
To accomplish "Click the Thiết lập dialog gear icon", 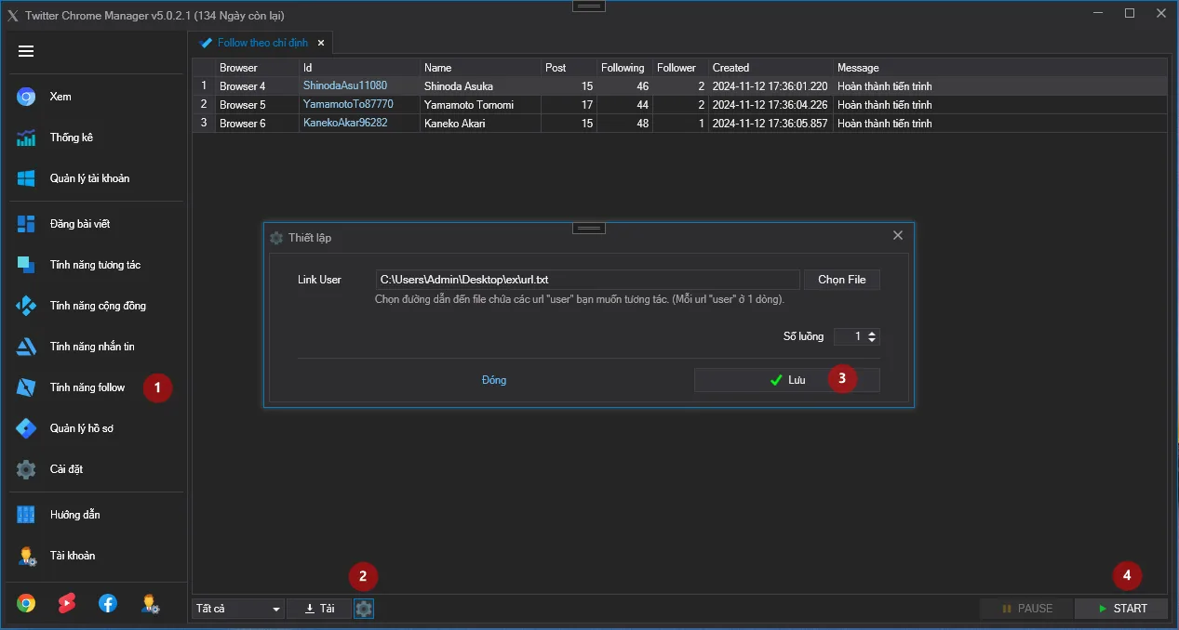I will pos(276,238).
